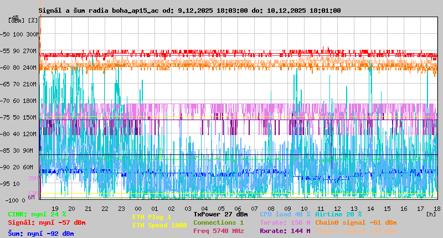This screenshot has height=238, width=443.
Task: Select the Rxrate 144 M label
Action: [x=285, y=231]
